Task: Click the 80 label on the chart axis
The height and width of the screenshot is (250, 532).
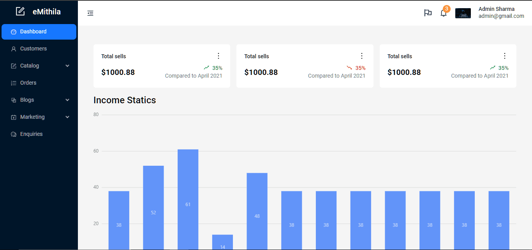Action: [96, 115]
